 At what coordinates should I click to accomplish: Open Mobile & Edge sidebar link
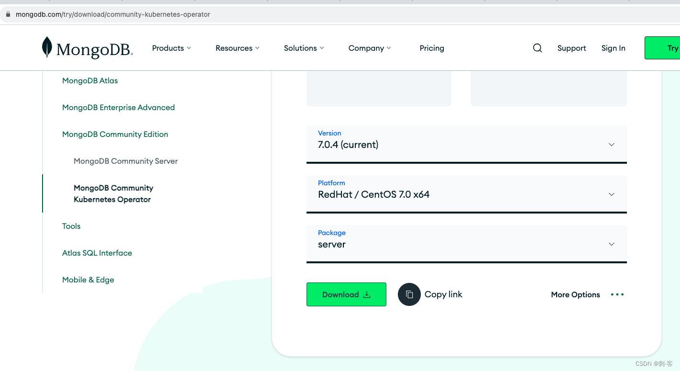88,280
